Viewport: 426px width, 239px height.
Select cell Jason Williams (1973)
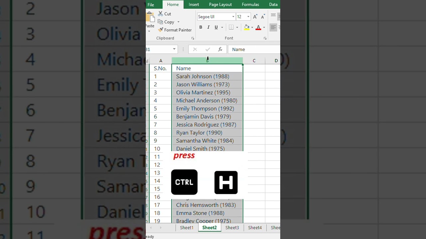[x=207, y=84]
